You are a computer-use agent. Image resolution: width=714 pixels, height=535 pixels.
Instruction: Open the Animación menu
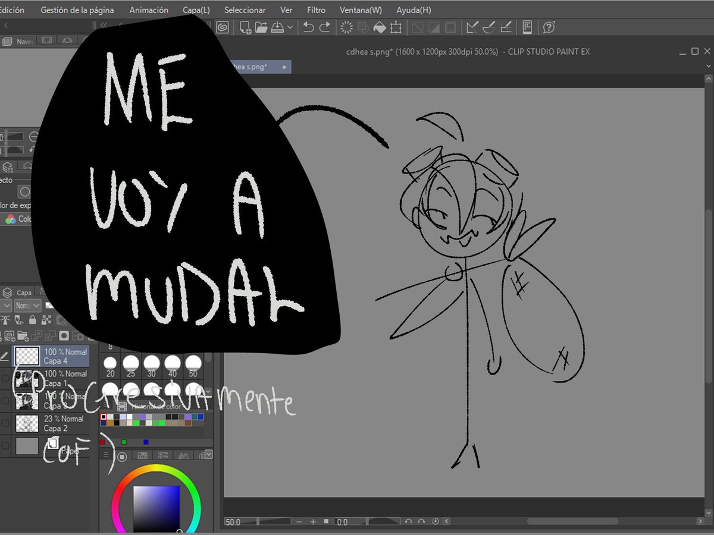(x=149, y=10)
